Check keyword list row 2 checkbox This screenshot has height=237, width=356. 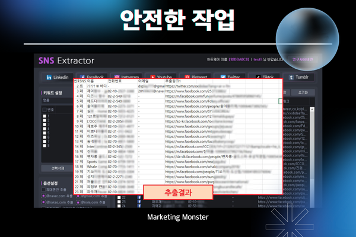tap(44, 120)
